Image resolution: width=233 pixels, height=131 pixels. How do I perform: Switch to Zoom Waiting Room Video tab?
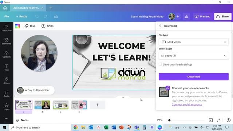[26, 8]
